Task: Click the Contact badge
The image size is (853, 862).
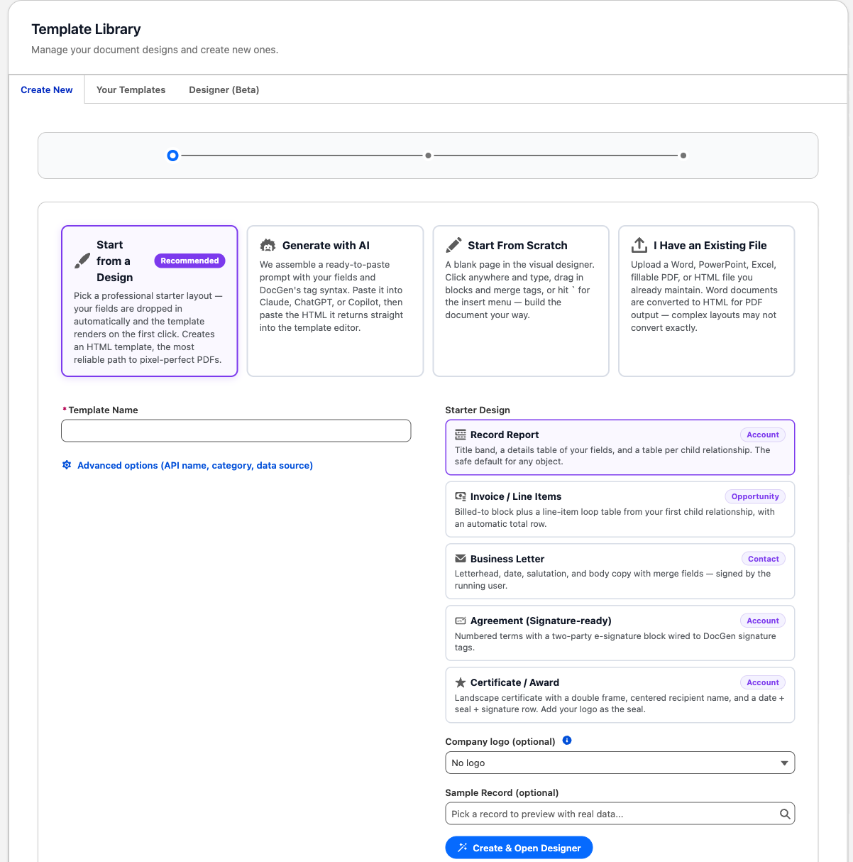Action: click(764, 559)
